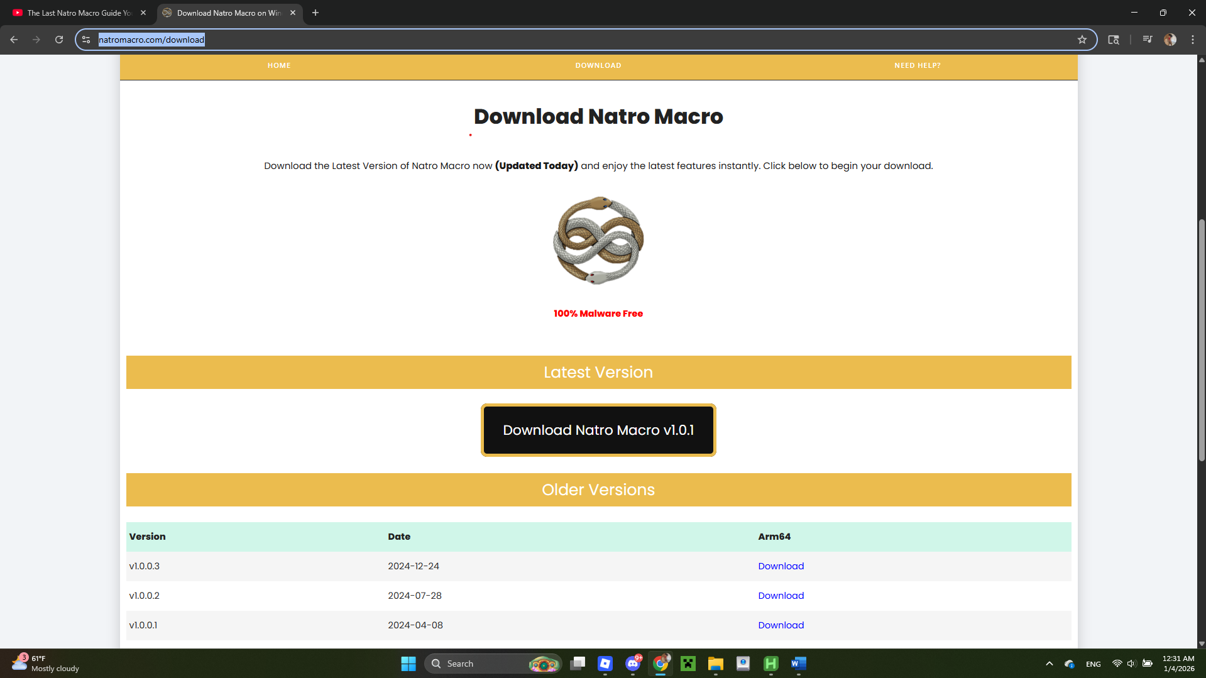Viewport: 1206px width, 678px height.
Task: Open DOWNLOAD in site navigation
Action: click(598, 65)
